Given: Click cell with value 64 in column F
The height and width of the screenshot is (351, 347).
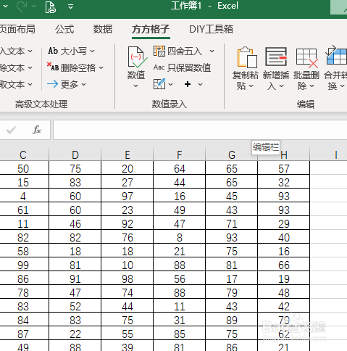Looking at the screenshot, I should [x=180, y=168].
